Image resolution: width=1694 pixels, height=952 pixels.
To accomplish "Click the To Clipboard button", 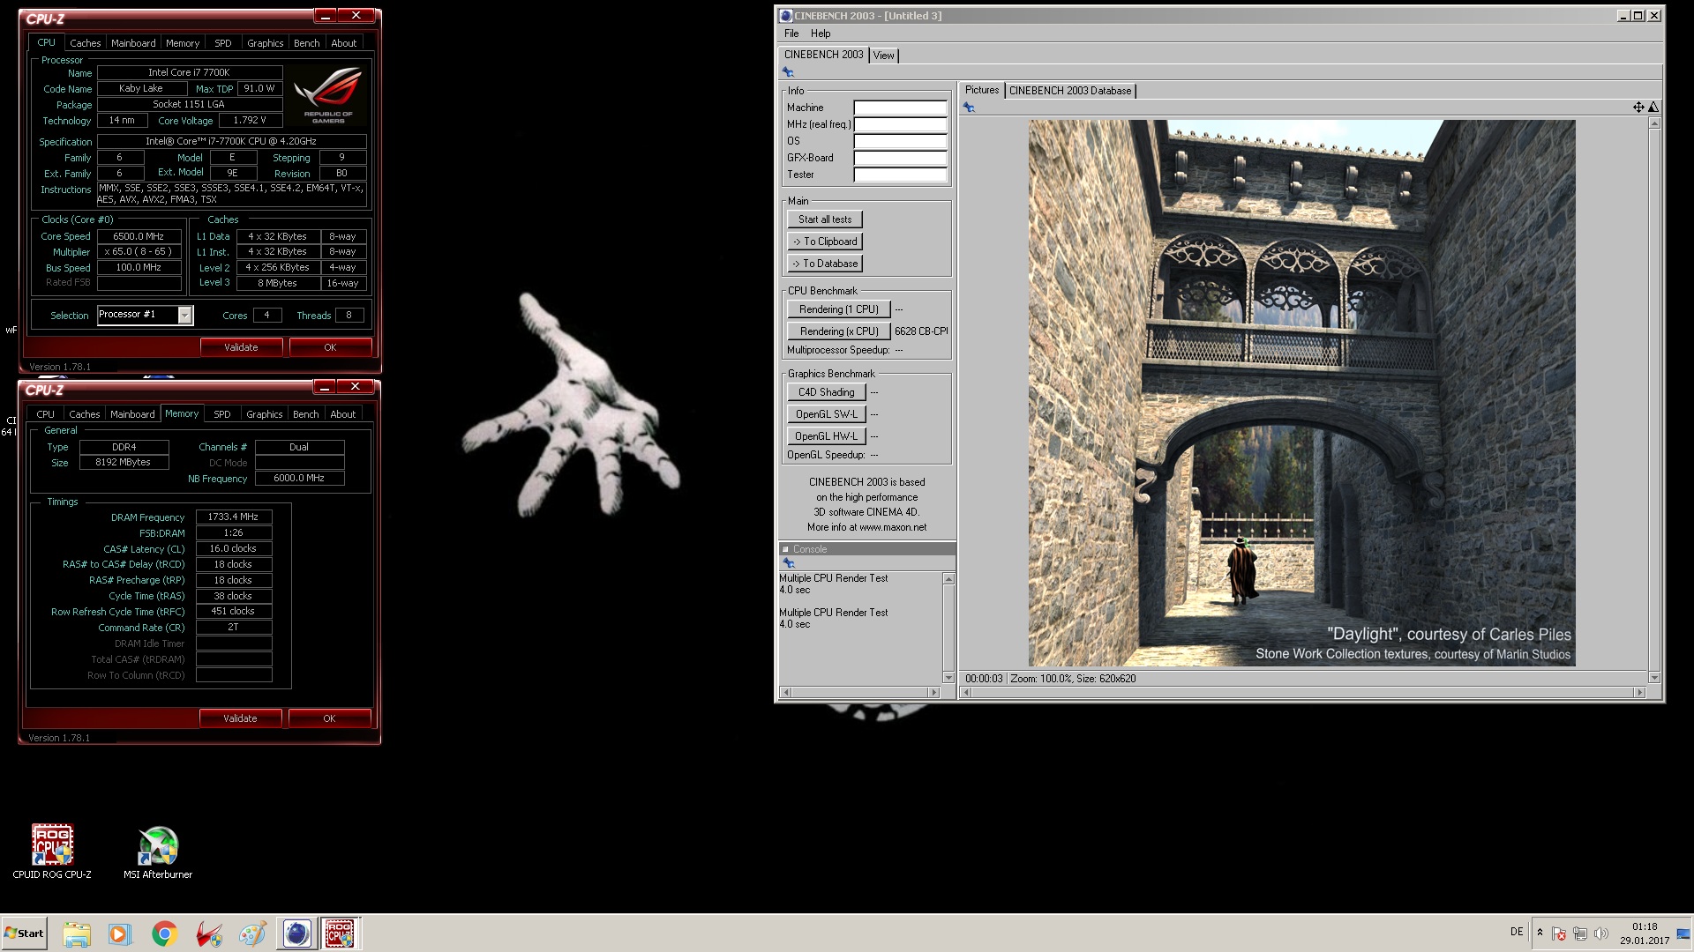I will (825, 242).
